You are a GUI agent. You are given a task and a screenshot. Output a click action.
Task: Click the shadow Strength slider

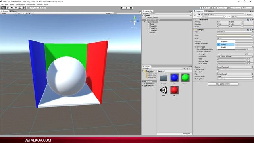[232, 54]
